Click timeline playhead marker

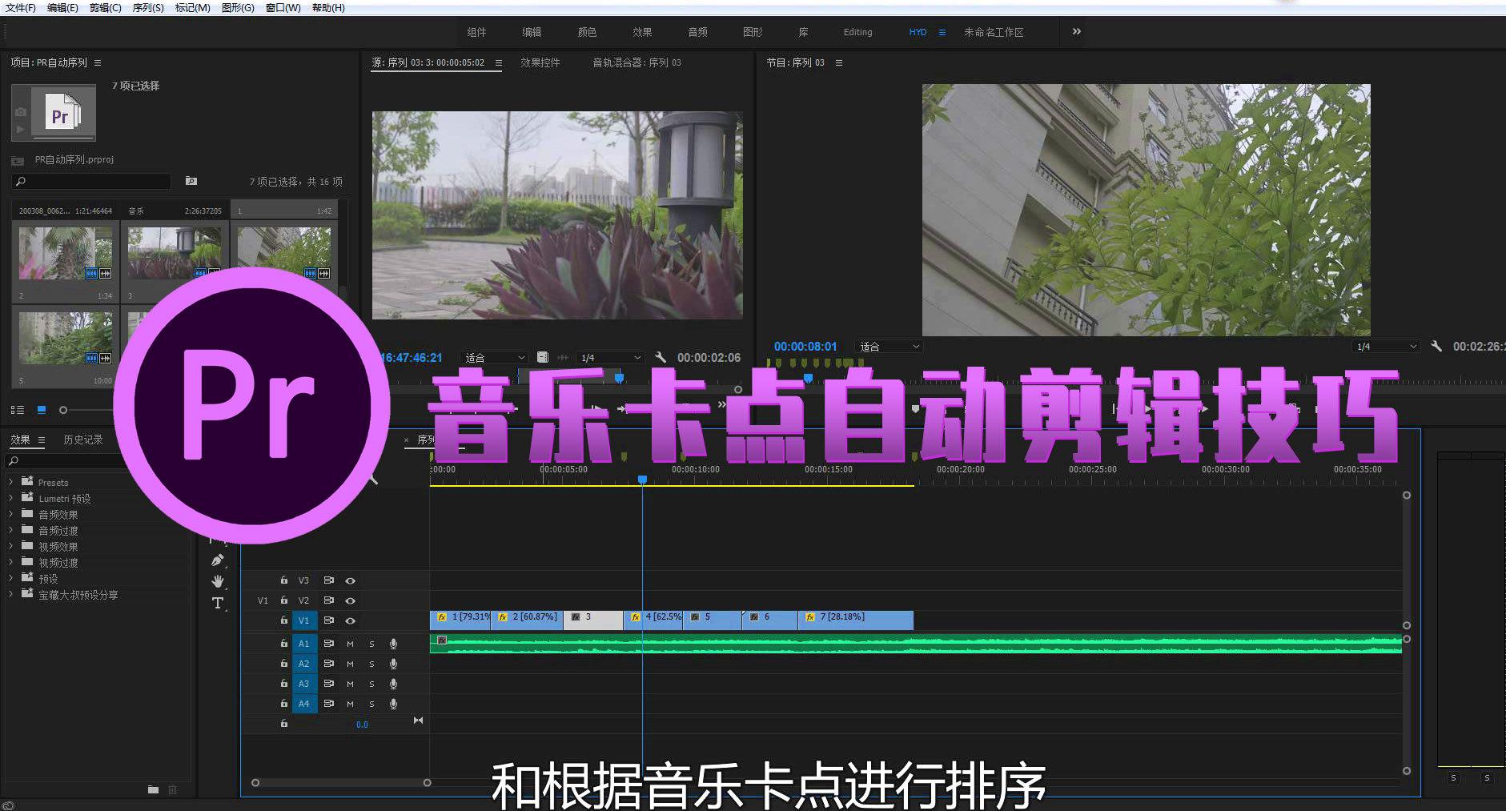642,480
